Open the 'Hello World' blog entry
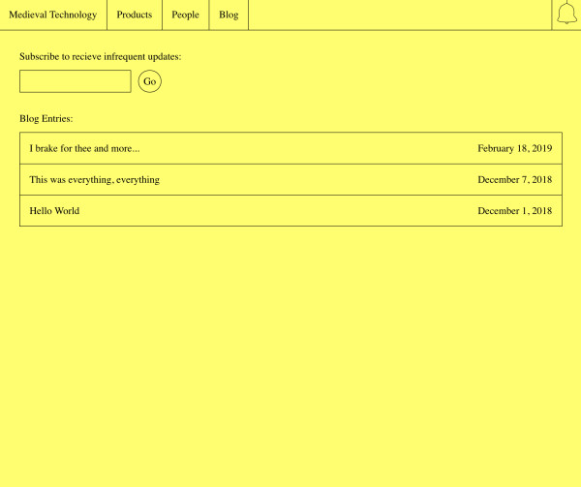This screenshot has height=487, width=581. (54, 210)
